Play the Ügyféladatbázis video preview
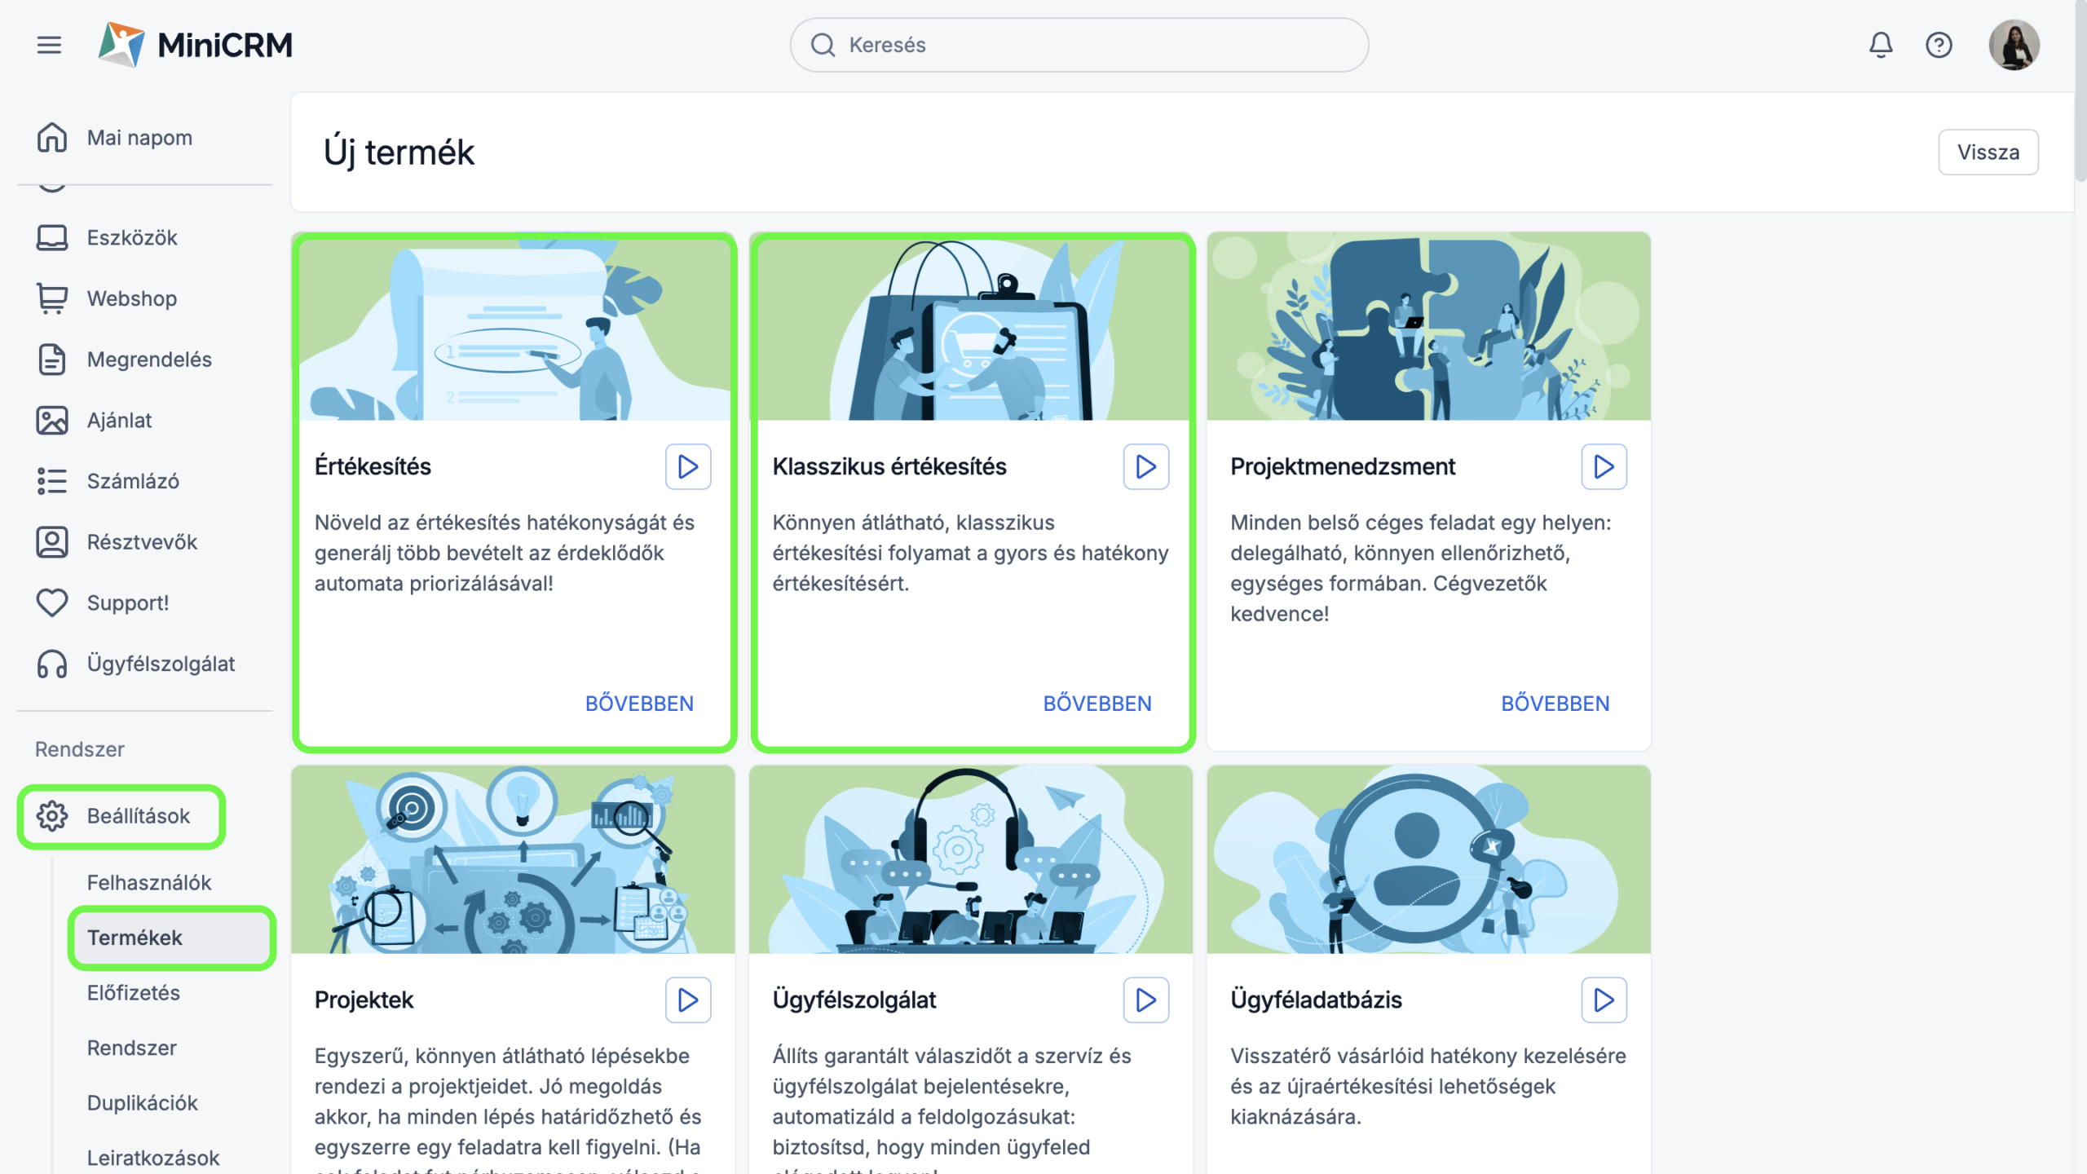Viewport: 2087px width, 1174px height. point(1604,1000)
